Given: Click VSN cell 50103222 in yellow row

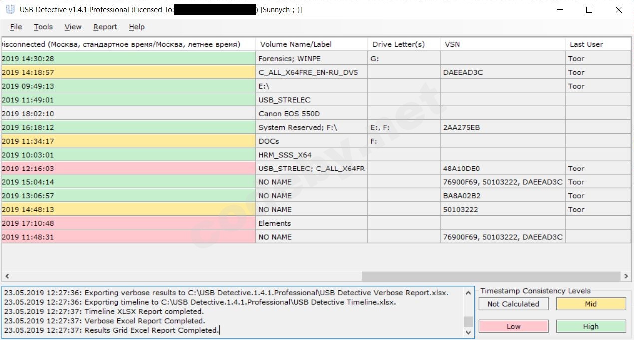Looking at the screenshot, I should pyautogui.click(x=503, y=209).
